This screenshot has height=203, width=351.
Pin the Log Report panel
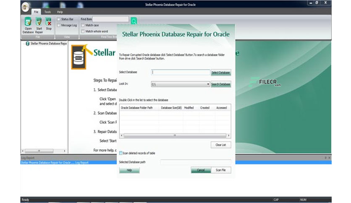click(325, 158)
